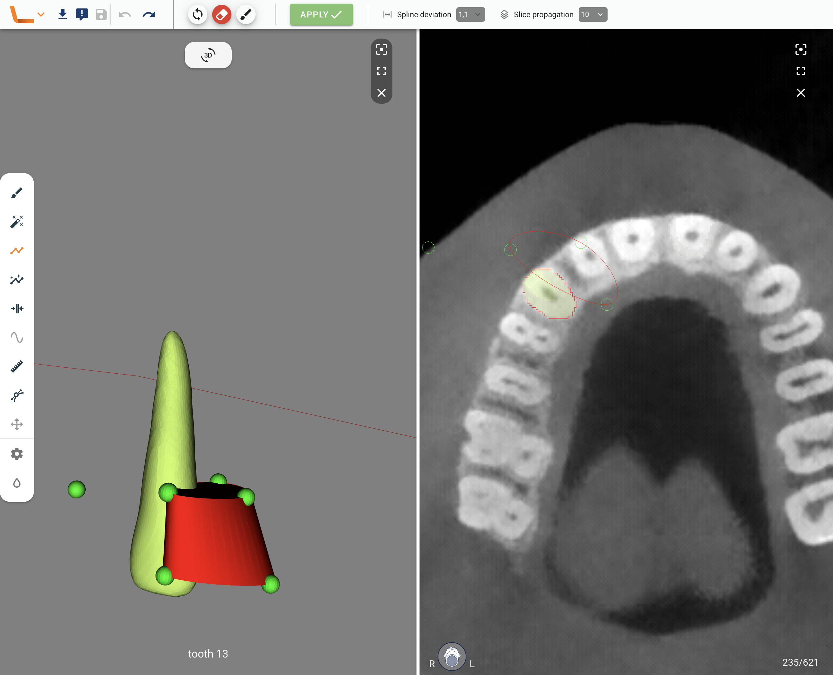Toggle the 3D rotation view button

coord(208,55)
